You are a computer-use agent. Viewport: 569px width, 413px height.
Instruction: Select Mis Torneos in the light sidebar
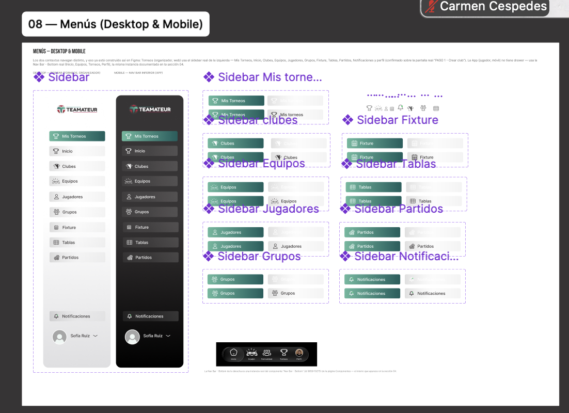click(77, 136)
